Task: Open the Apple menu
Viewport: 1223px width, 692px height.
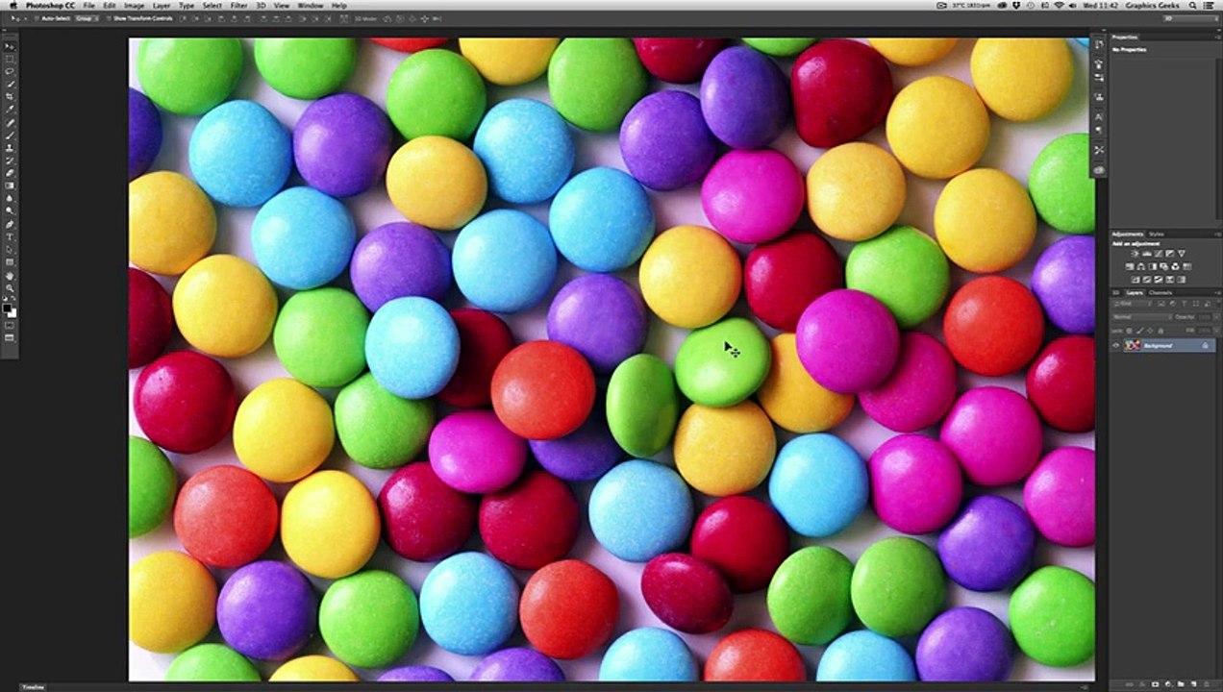Action: tap(12, 6)
